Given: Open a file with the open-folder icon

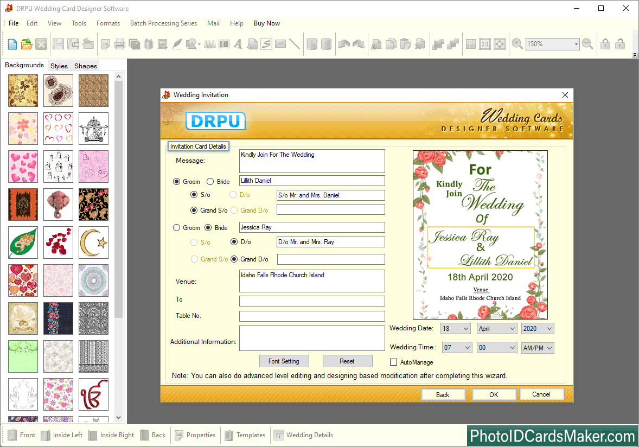Looking at the screenshot, I should coord(27,44).
